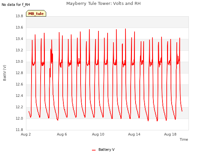Click the 'No data for f_RH' message

point(16,5)
